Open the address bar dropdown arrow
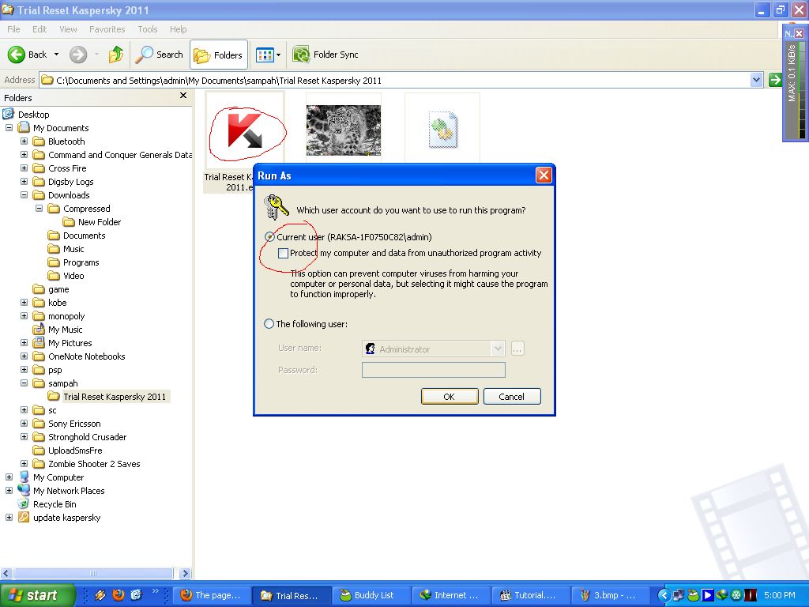 click(x=756, y=80)
